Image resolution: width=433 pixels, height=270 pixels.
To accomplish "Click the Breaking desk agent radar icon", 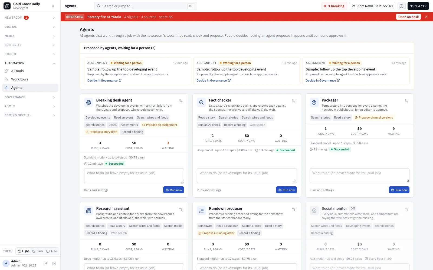I will (x=88, y=102).
